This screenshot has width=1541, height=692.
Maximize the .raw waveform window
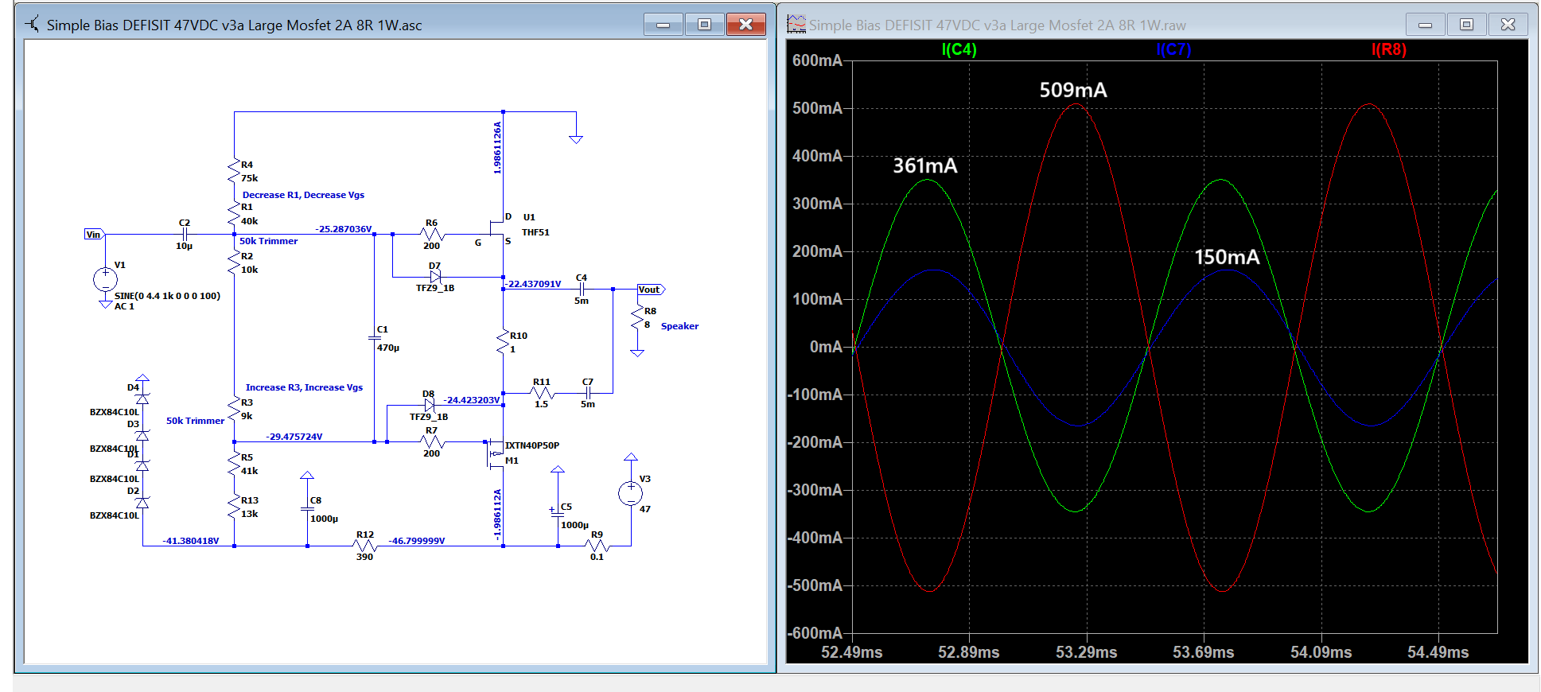pos(1466,25)
